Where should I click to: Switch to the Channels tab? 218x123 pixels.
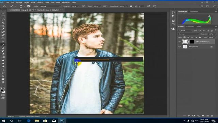tap(190, 27)
